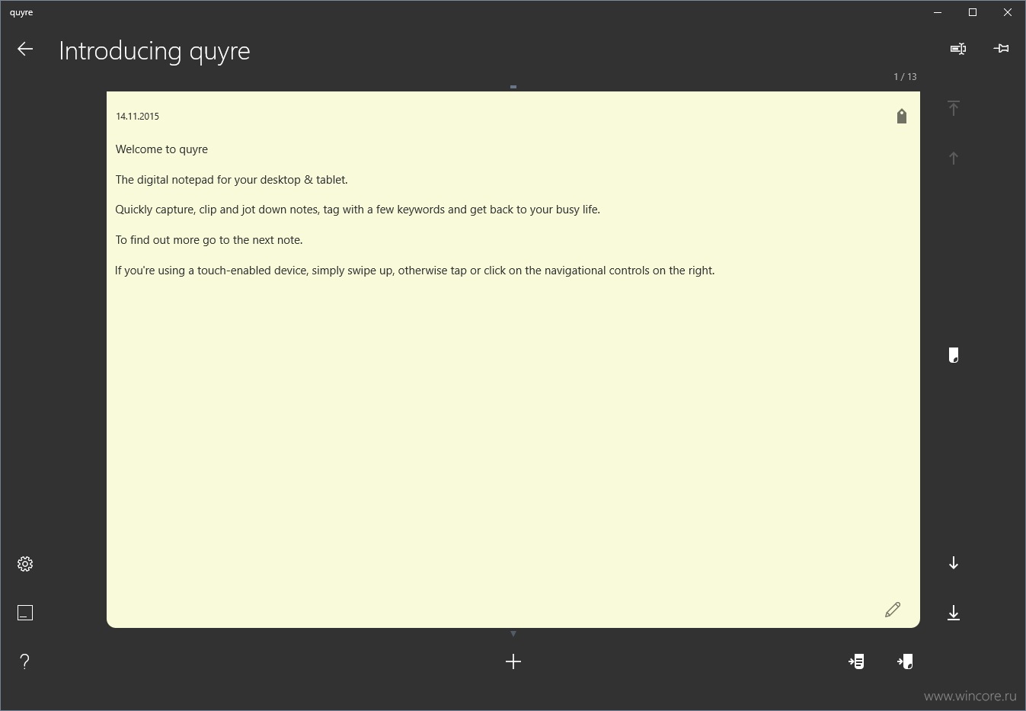
Task: Click the rename notebook icon in header
Action: point(958,49)
